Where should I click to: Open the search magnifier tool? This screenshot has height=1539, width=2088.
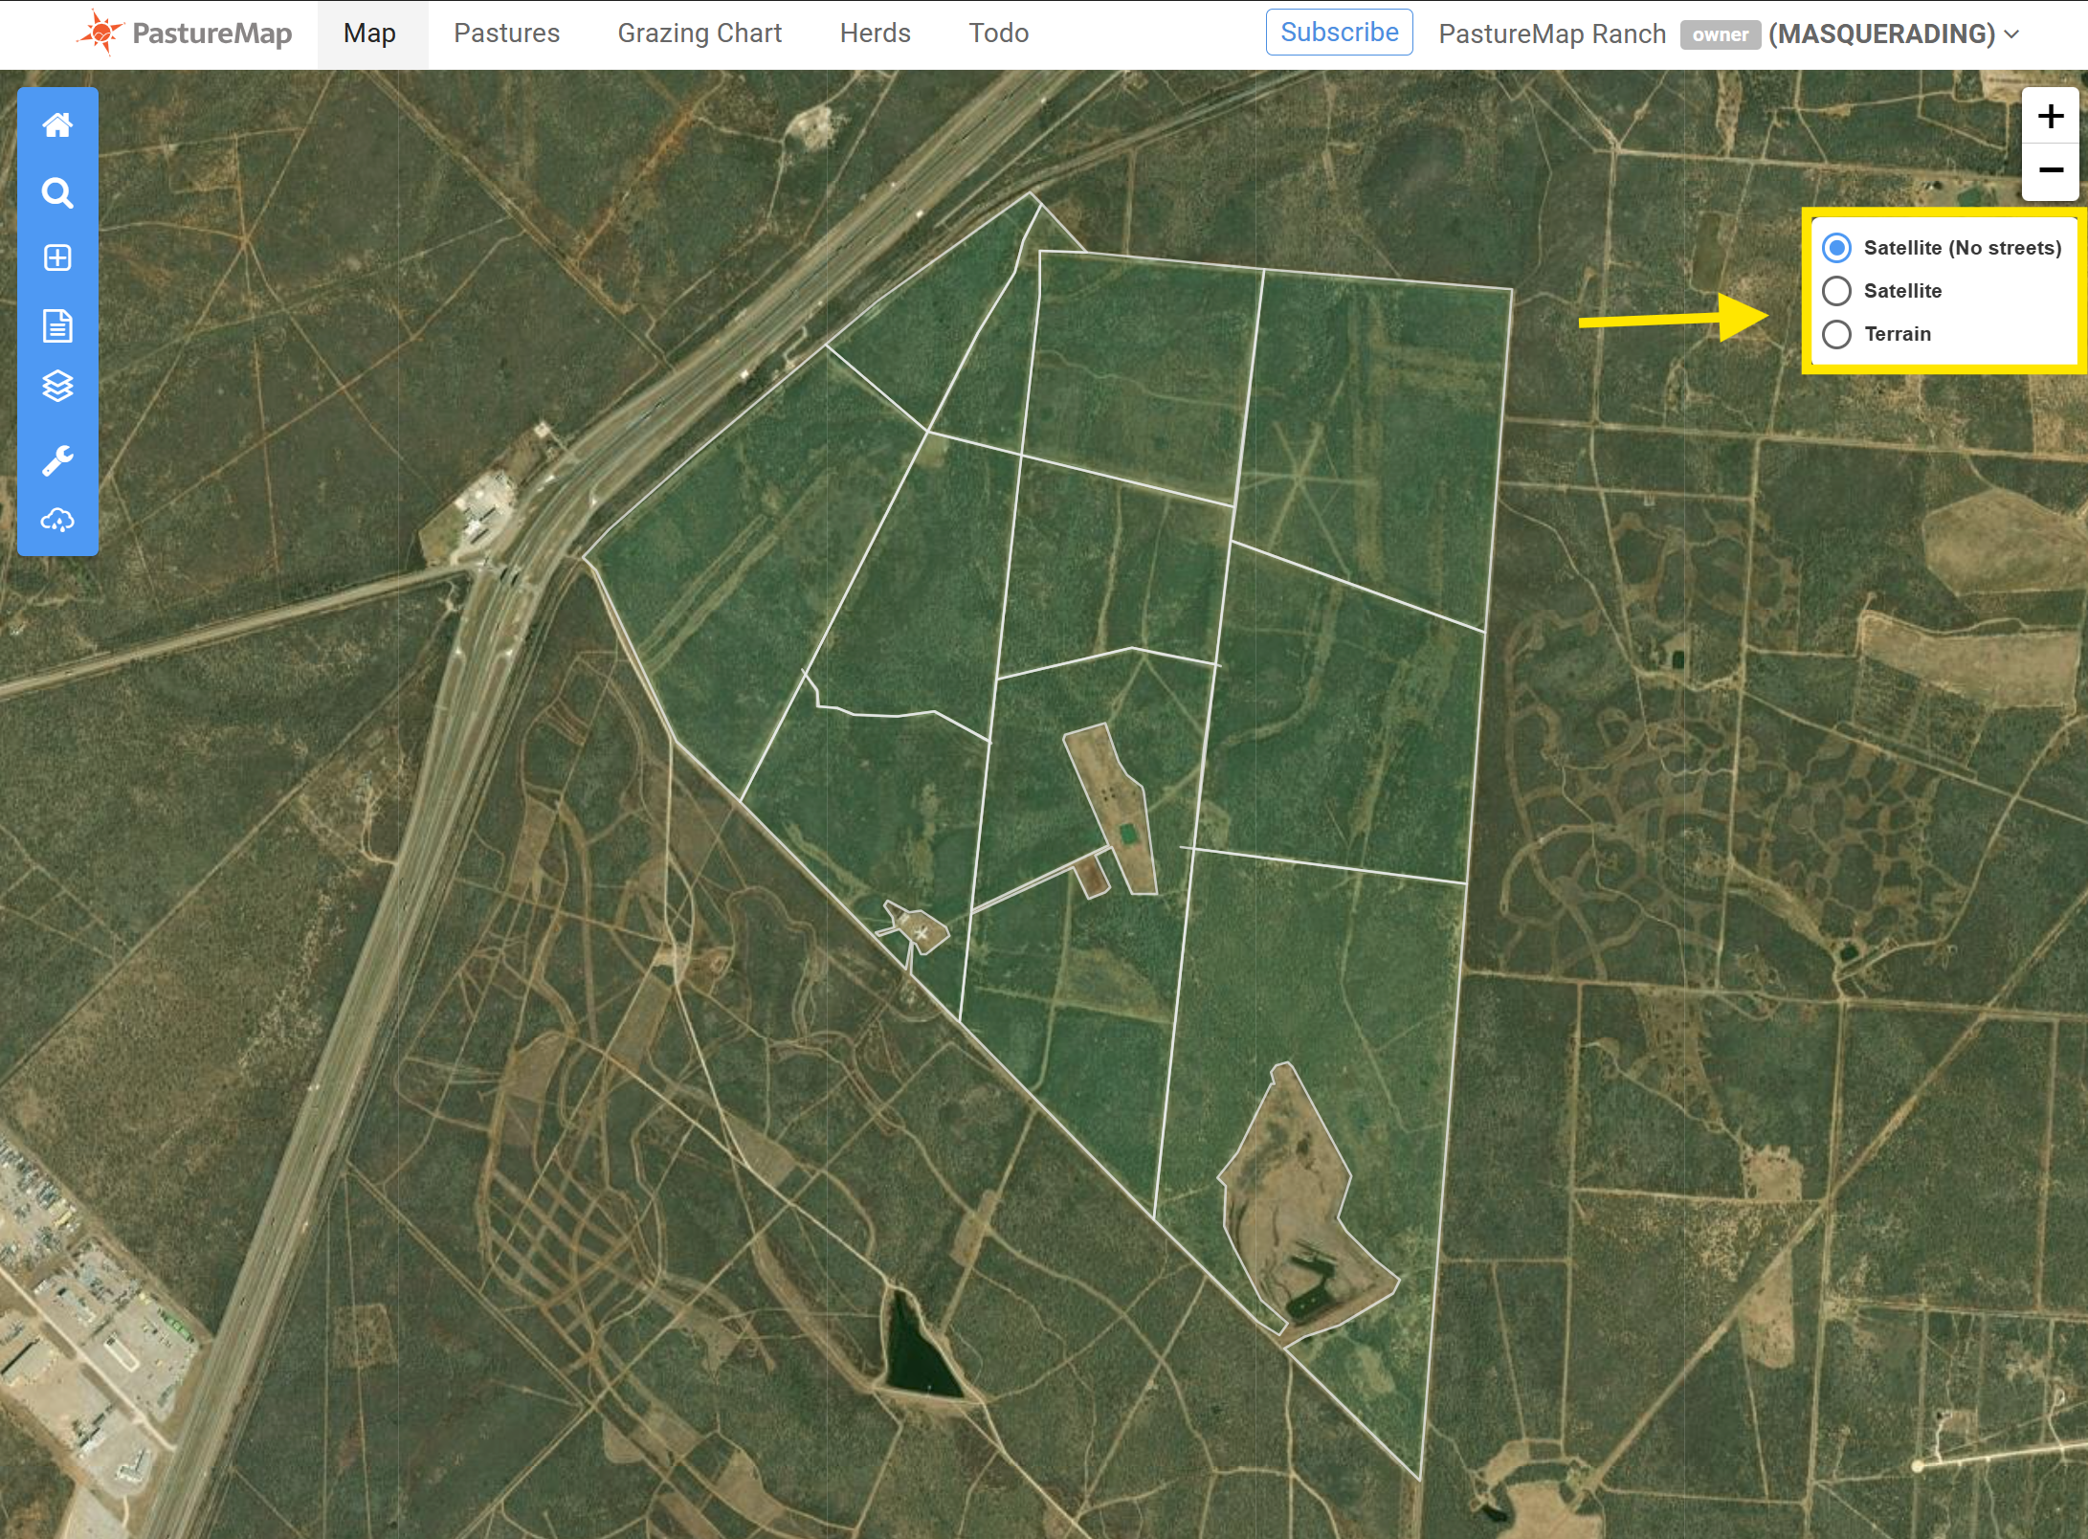57,193
